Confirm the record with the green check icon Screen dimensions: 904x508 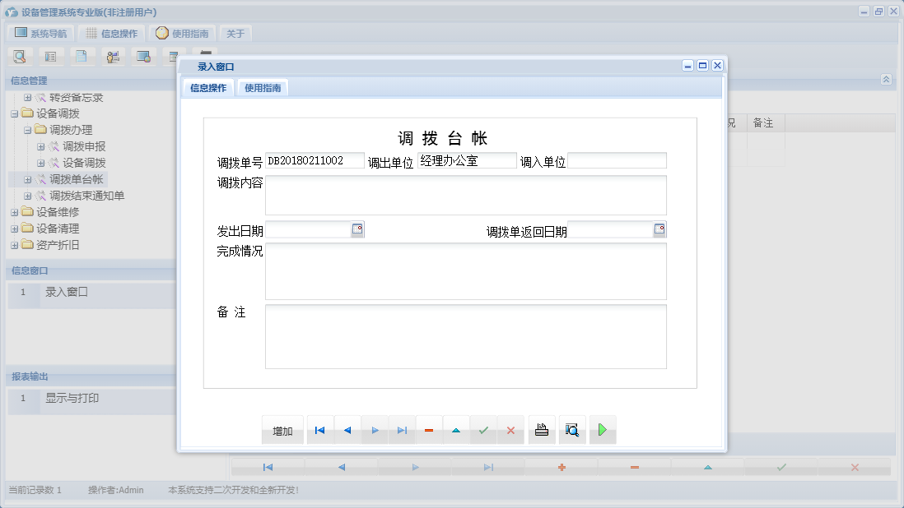click(483, 429)
